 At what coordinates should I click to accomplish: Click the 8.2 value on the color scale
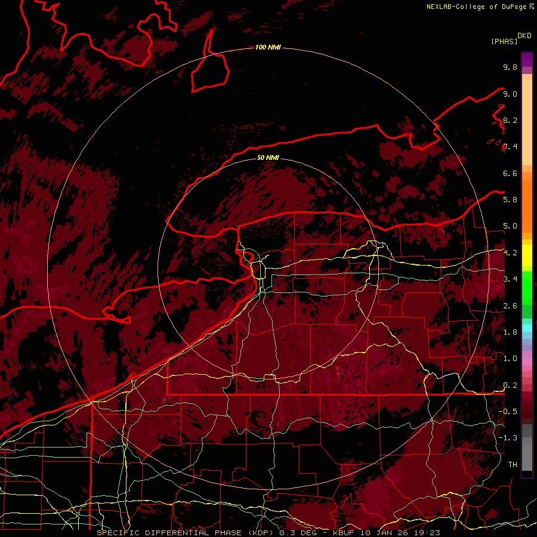point(510,120)
